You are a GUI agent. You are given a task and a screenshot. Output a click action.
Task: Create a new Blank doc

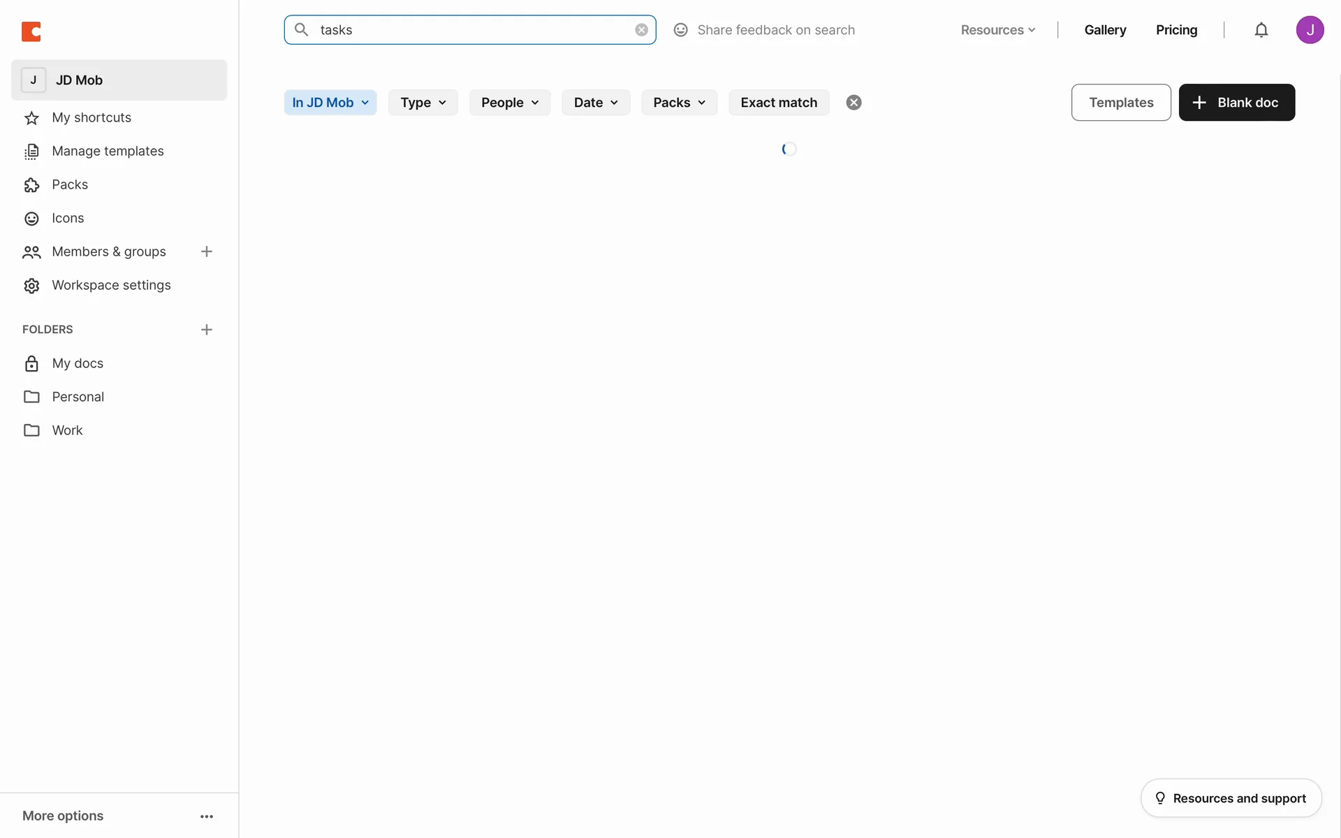1237,103
